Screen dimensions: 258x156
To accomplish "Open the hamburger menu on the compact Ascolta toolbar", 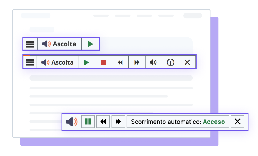I will [30, 44].
